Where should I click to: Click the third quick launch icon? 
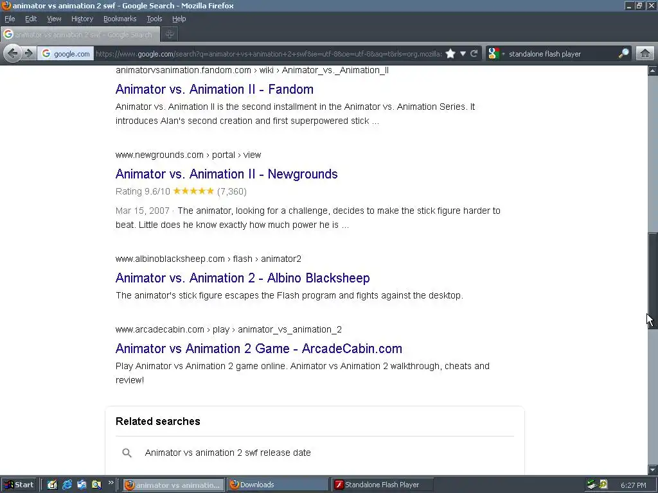tap(82, 485)
